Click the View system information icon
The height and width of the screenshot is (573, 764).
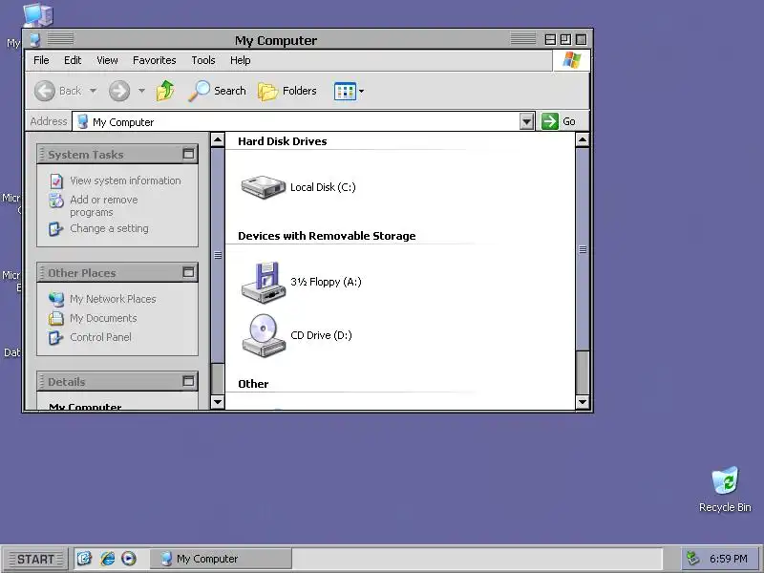[x=56, y=181]
